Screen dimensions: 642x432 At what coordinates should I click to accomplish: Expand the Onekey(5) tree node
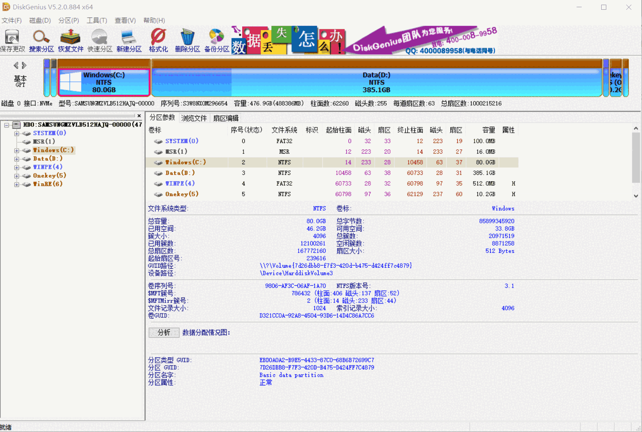pos(16,175)
